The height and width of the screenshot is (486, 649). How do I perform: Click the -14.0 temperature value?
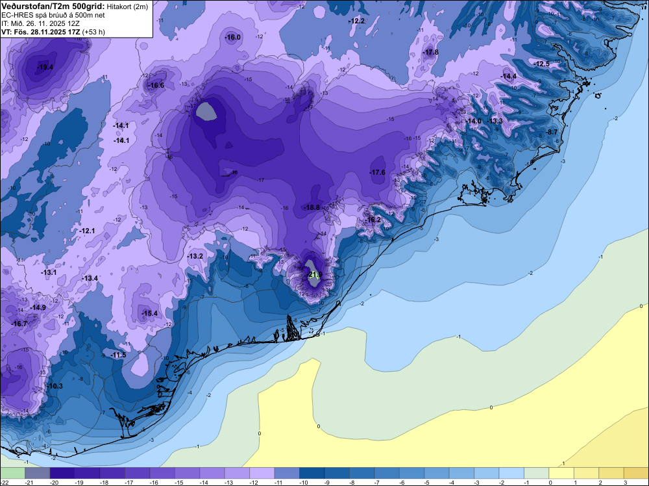[474, 121]
